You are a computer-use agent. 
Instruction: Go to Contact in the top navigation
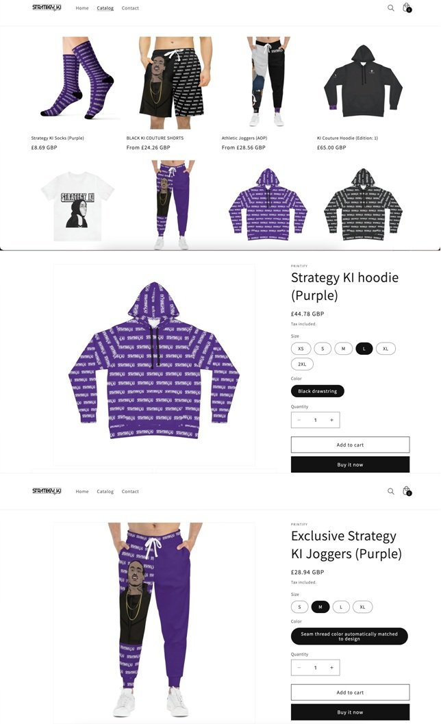click(130, 8)
